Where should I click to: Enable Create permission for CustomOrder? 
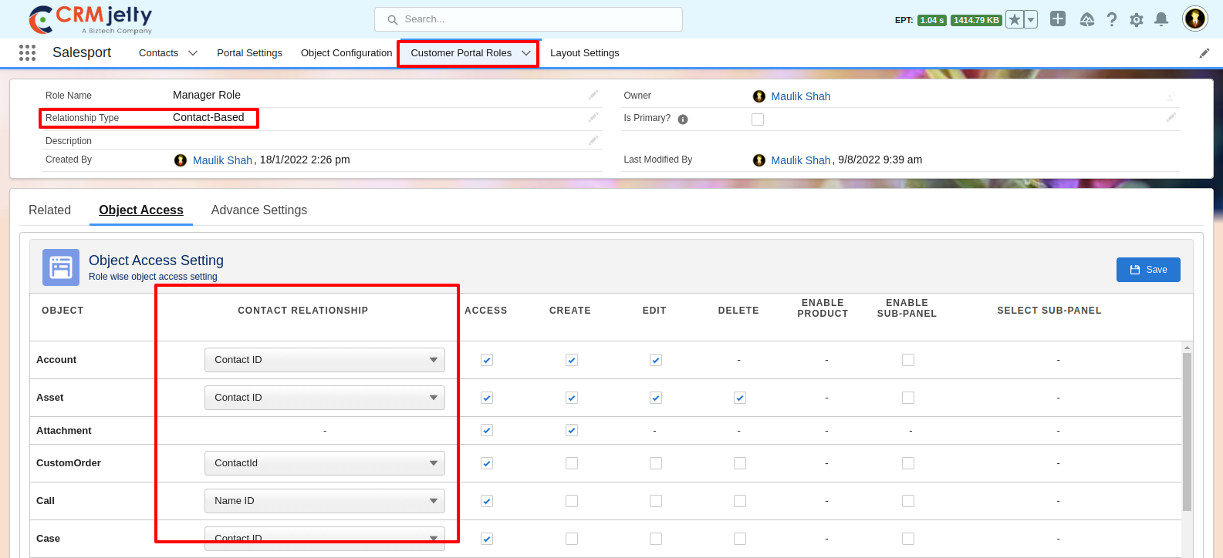(571, 463)
